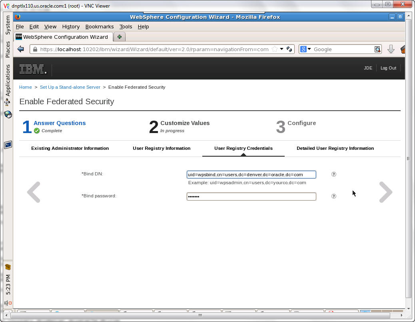Click the Google search input box
Image resolution: width=415 pixels, height=322 pixels.
pos(343,49)
